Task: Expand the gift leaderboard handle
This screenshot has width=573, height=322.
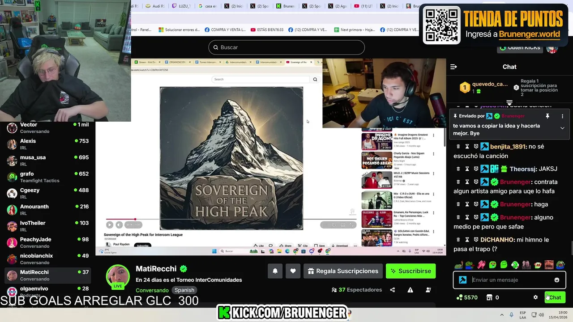Action: click(509, 103)
